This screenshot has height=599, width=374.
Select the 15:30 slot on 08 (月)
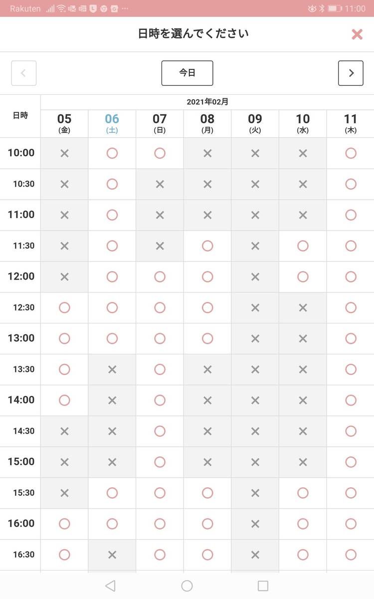207,493
